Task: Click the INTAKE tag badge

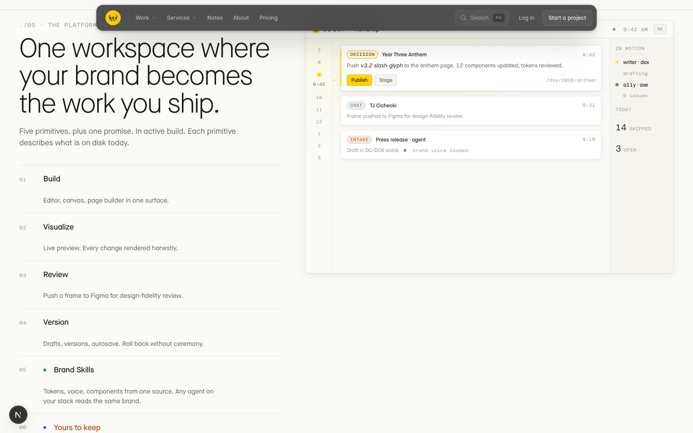Action: tap(359, 140)
